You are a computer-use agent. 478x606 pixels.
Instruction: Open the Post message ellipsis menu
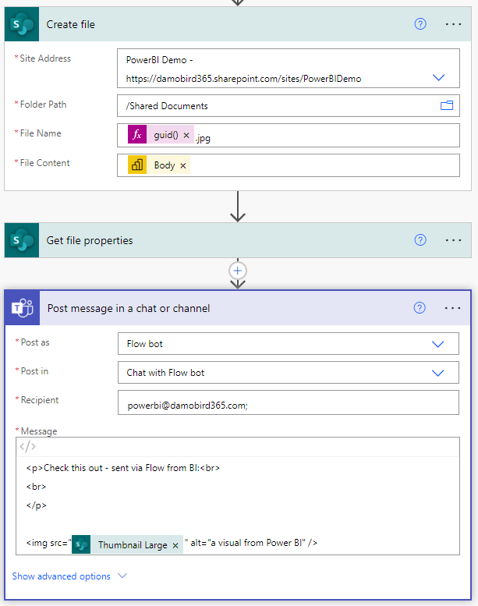(x=452, y=308)
